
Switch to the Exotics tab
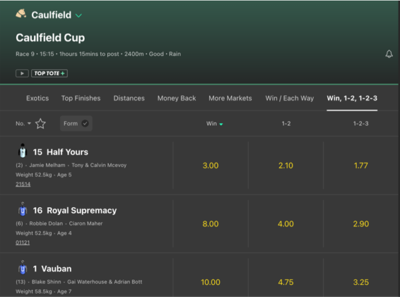tap(37, 99)
